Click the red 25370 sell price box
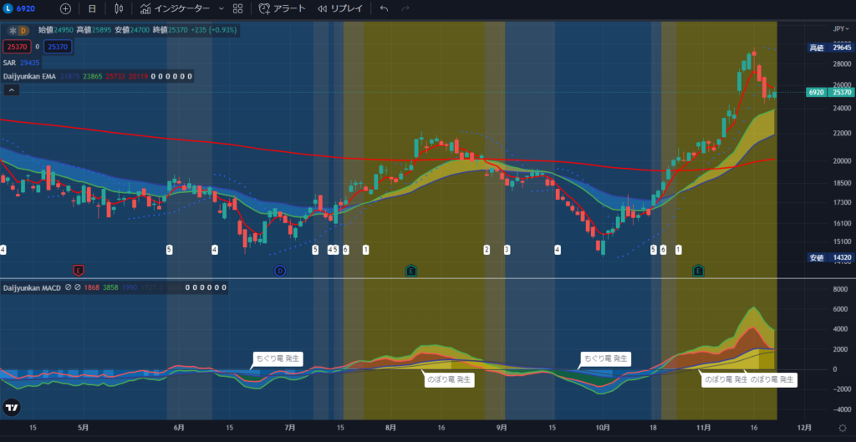Screen dimensions: 856x442 point(16,46)
